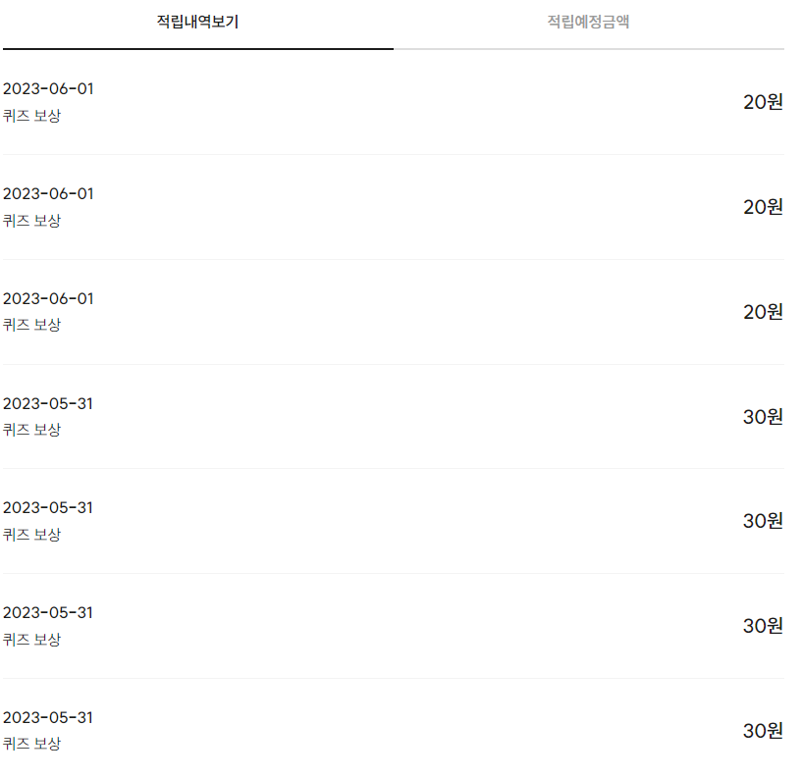Image resolution: width=801 pixels, height=777 pixels.
Task: Click the second 30원 reward value
Action: click(x=764, y=521)
